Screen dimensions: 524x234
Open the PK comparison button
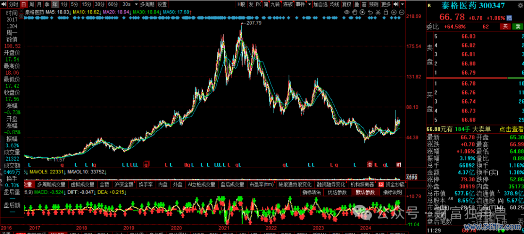click(258, 4)
